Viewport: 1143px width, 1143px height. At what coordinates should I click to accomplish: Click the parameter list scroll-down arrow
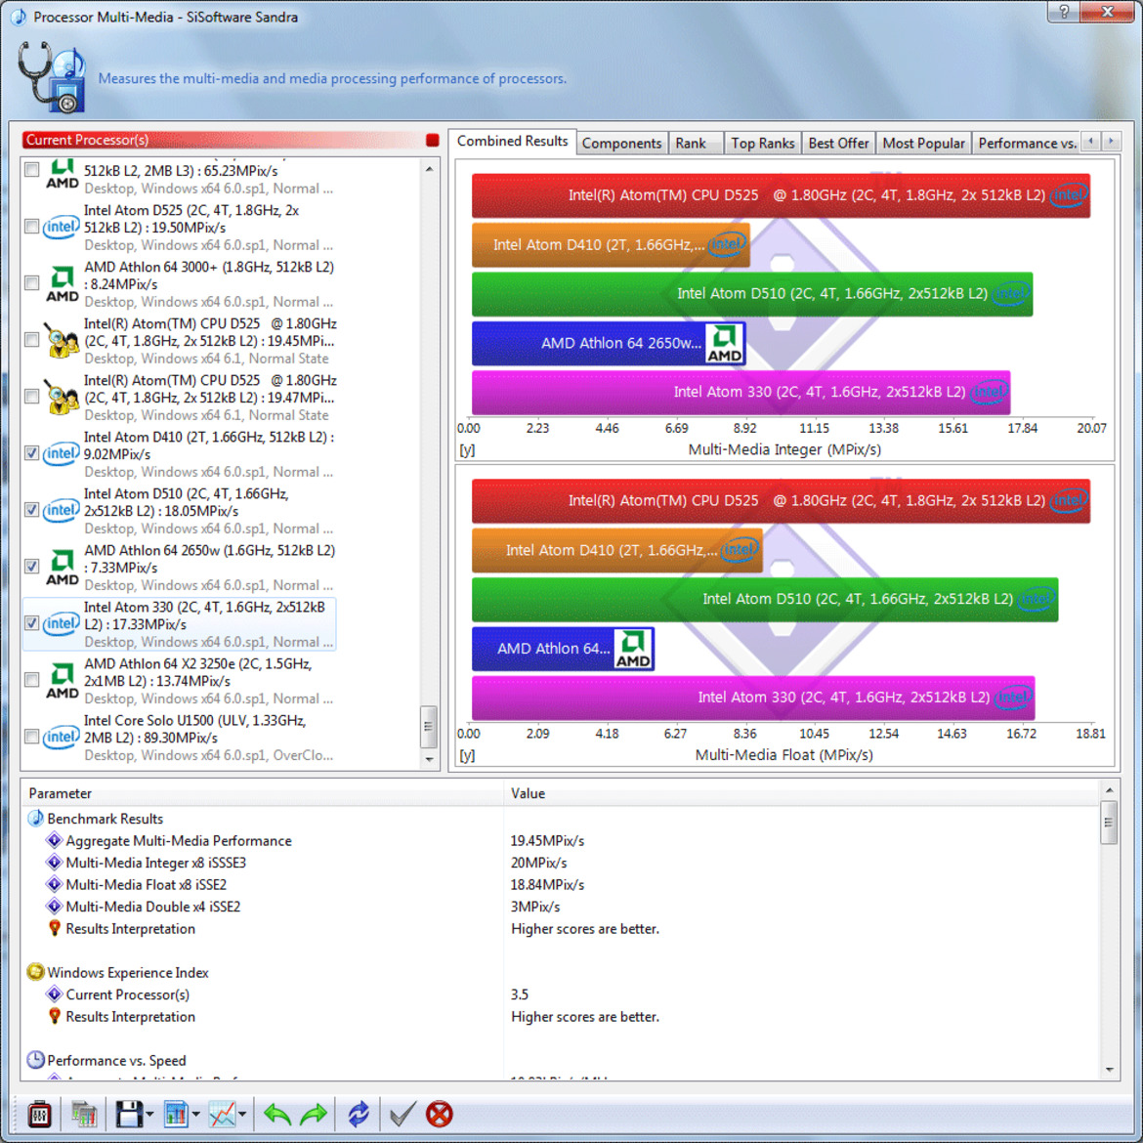pyautogui.click(x=1109, y=1070)
